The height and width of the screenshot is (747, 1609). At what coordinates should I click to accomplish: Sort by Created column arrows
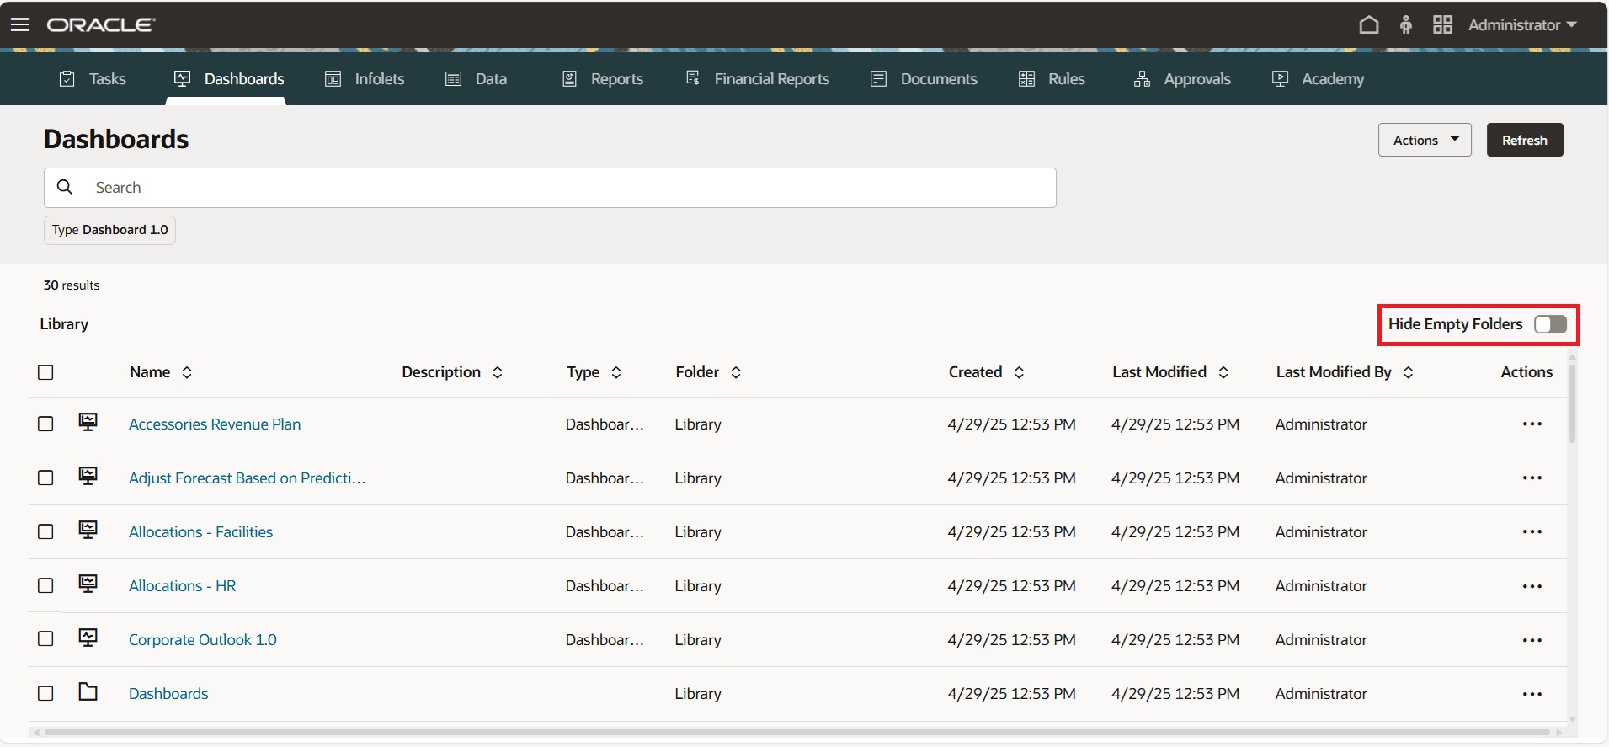click(1019, 372)
